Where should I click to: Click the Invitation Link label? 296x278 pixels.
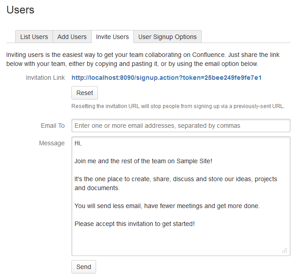point(45,78)
